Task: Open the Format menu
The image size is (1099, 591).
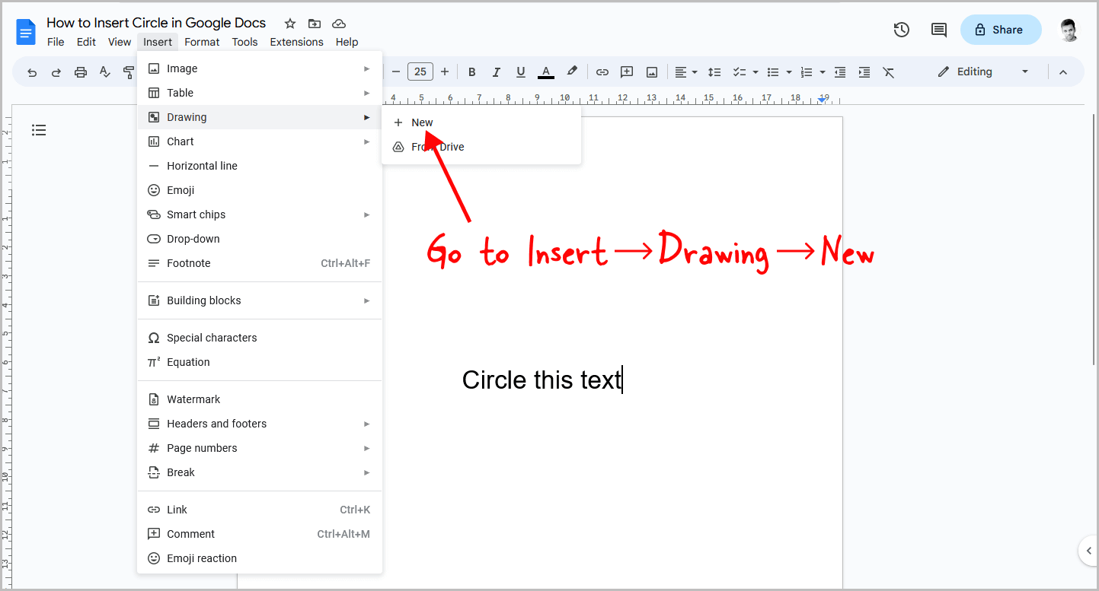Action: pyautogui.click(x=202, y=42)
